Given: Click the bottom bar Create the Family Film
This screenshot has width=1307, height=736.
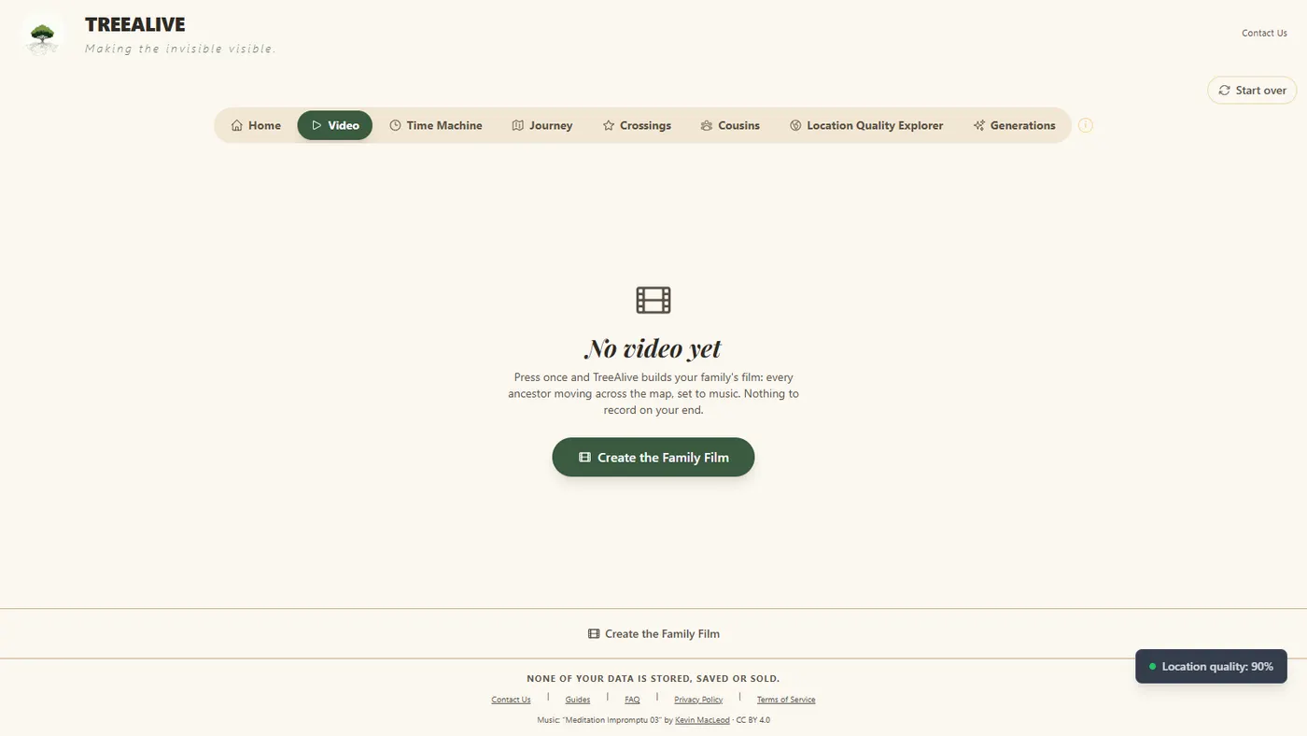Looking at the screenshot, I should pos(653,633).
